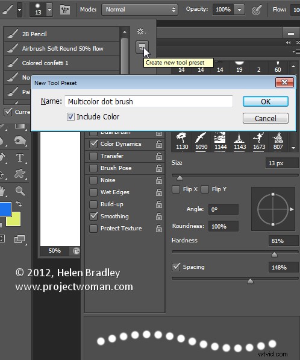The width and height of the screenshot is (300, 360).
Task: Toggle the Color Dynamics checkbox
Action: coord(93,144)
